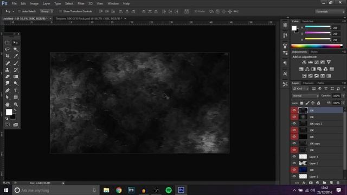The height and width of the screenshot is (195, 347).
Task: Select the Horizontal Type tool
Action: (16, 90)
